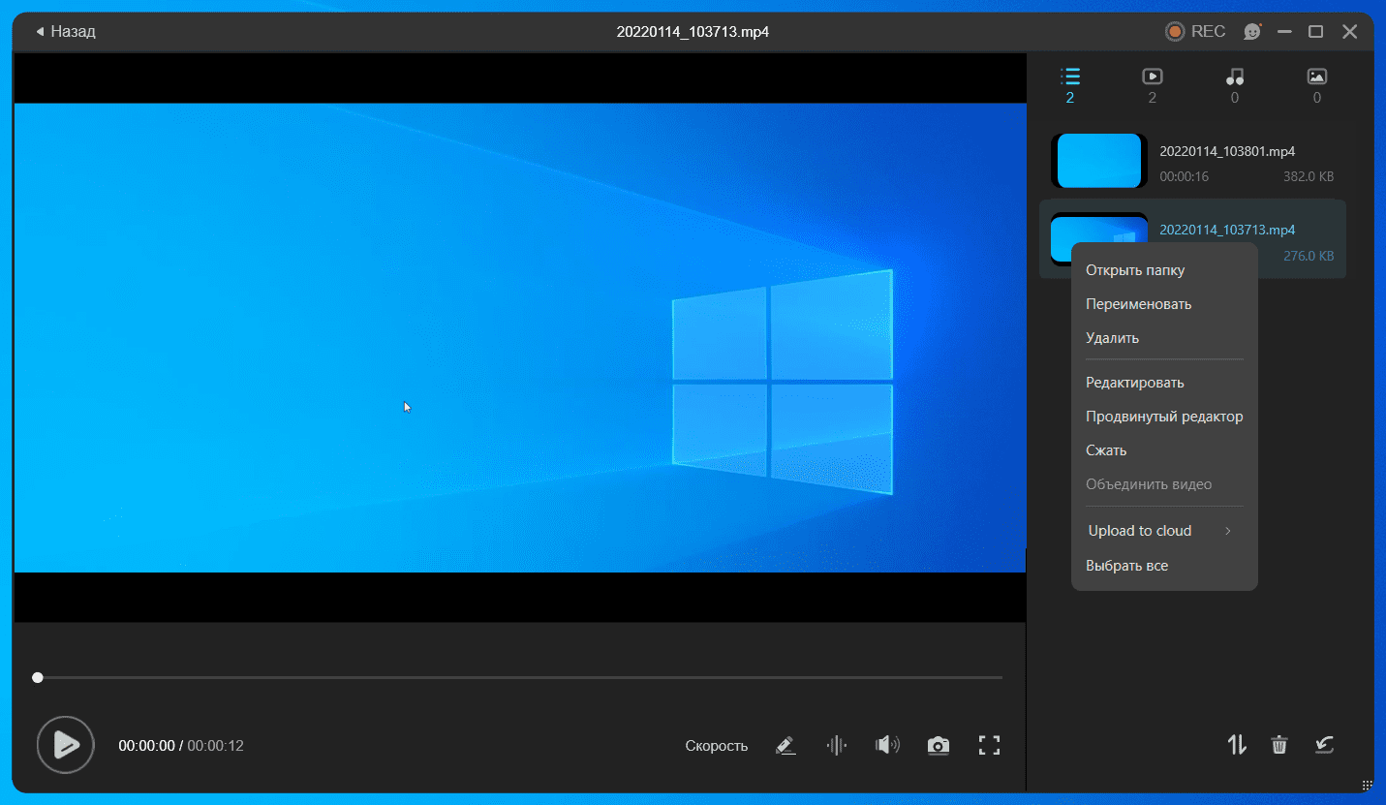Click the Play button

65,745
